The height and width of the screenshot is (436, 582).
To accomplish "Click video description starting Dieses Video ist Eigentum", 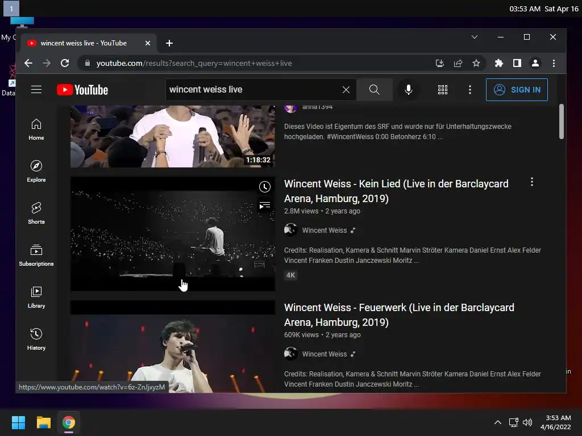I will click(x=398, y=132).
